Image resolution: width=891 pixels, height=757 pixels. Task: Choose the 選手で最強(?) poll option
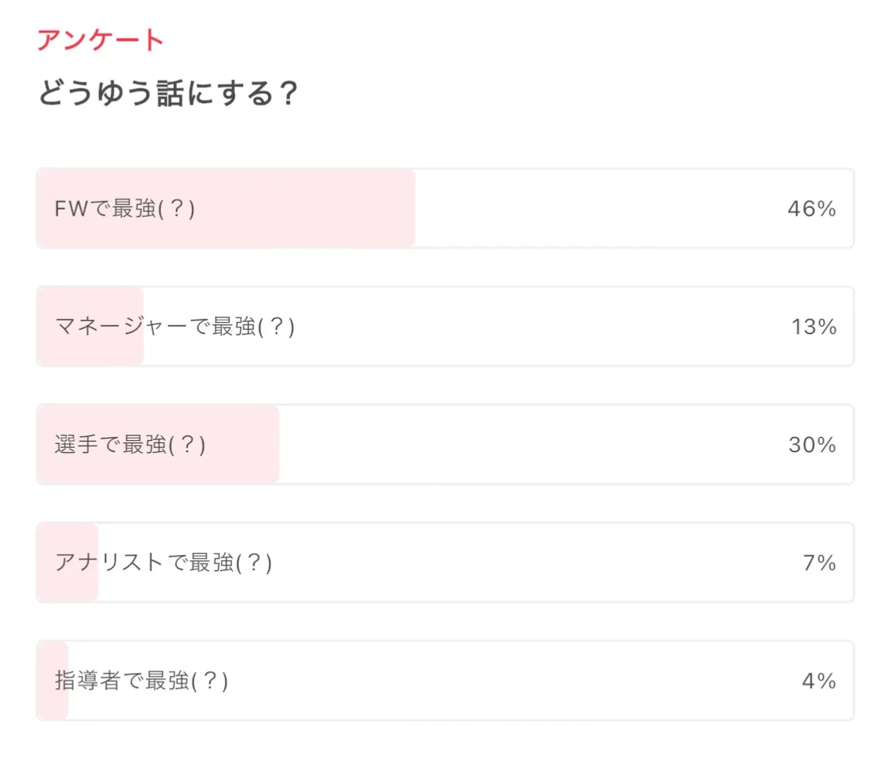[x=130, y=445]
